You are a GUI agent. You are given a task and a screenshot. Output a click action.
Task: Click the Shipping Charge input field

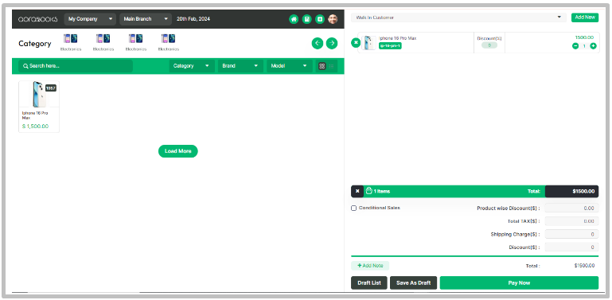[x=571, y=234]
